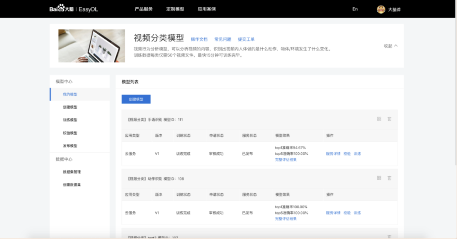This screenshot has height=239, width=457.
Task: Click 训练 for the 手语识别 model
Action: click(x=357, y=154)
